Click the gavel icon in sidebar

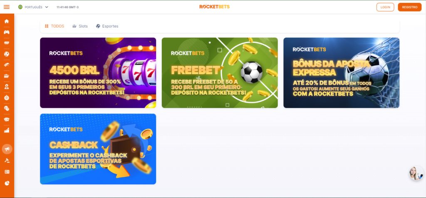(x=7, y=160)
